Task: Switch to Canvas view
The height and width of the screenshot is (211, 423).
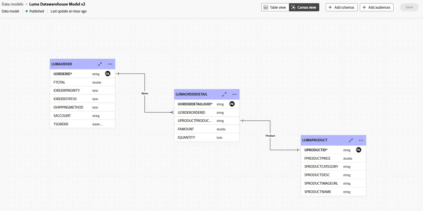Action: [304, 7]
